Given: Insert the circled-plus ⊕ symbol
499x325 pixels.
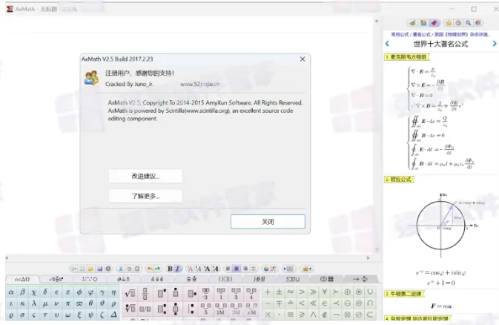Looking at the screenshot, I should pyautogui.click(x=347, y=292).
